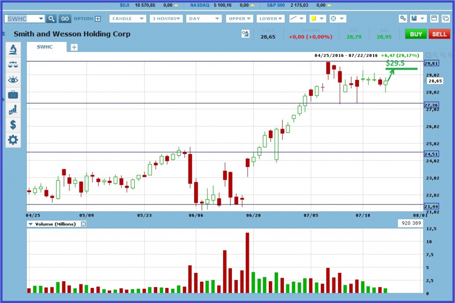Click the S&P 500 index ticker
The height and width of the screenshot is (303, 455).
(x=275, y=5)
